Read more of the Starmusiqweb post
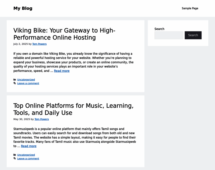 29,146
